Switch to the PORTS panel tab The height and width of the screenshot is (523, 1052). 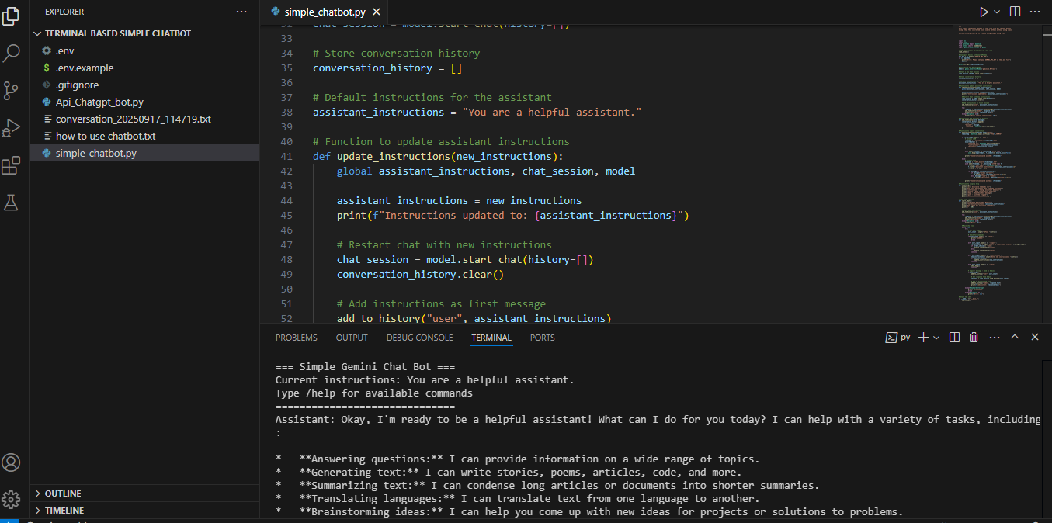(x=543, y=338)
